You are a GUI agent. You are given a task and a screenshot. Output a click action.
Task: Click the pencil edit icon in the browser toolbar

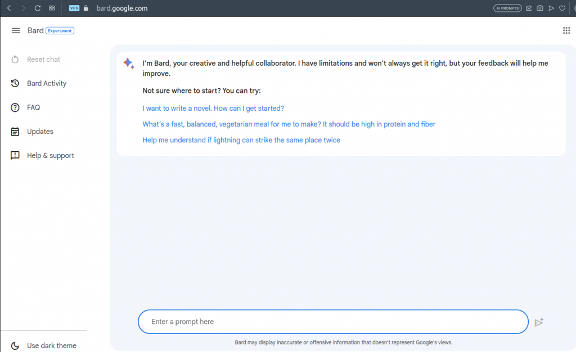tap(529, 8)
